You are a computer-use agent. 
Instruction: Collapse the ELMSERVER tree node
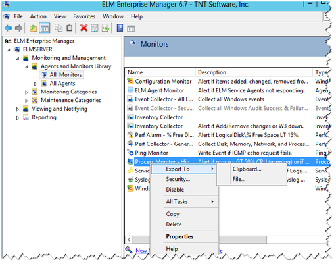[x=9, y=50]
